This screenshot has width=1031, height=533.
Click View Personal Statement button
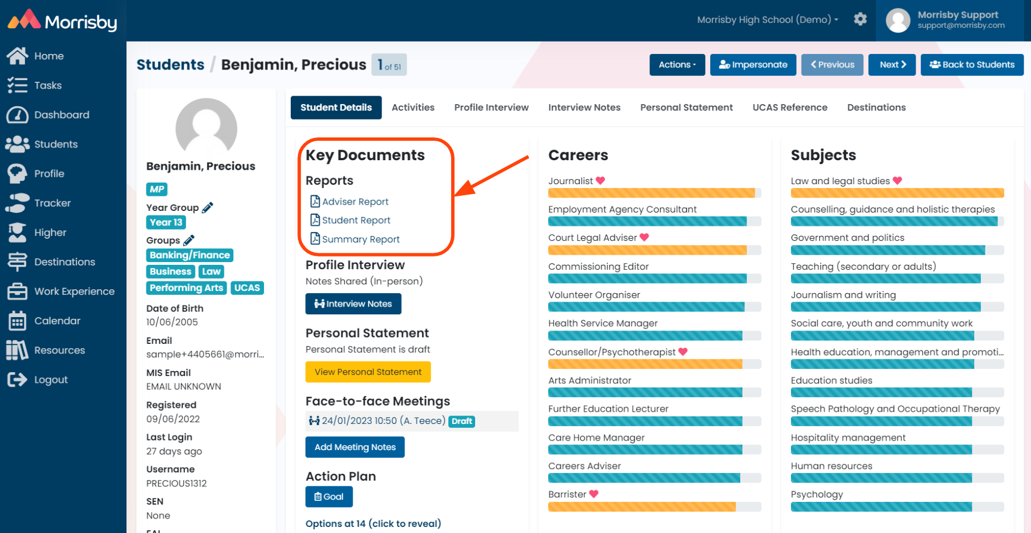coord(368,372)
